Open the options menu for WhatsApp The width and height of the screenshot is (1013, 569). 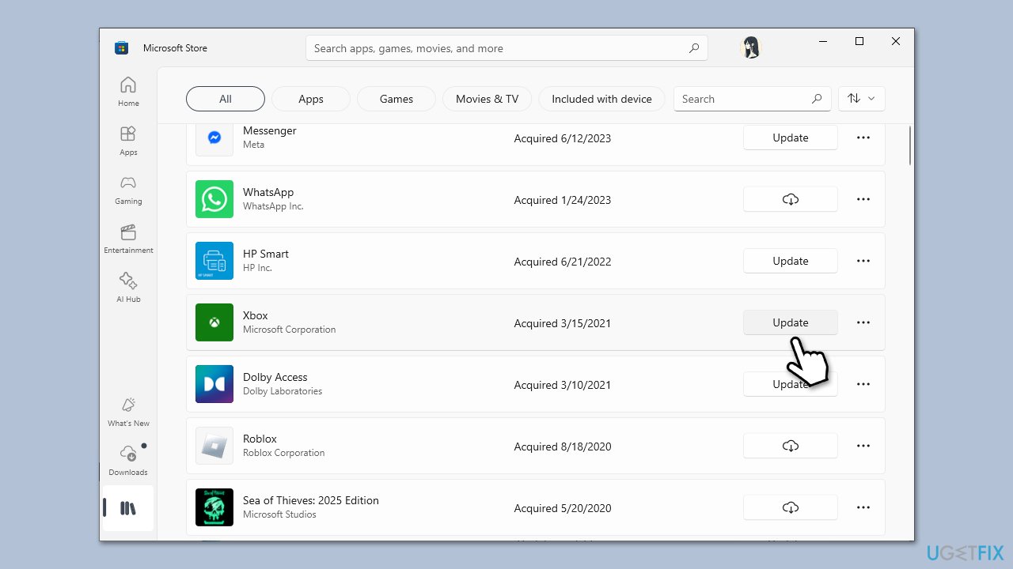point(863,199)
